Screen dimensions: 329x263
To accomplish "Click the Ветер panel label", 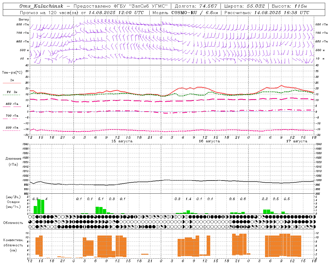I will pos(24,20).
